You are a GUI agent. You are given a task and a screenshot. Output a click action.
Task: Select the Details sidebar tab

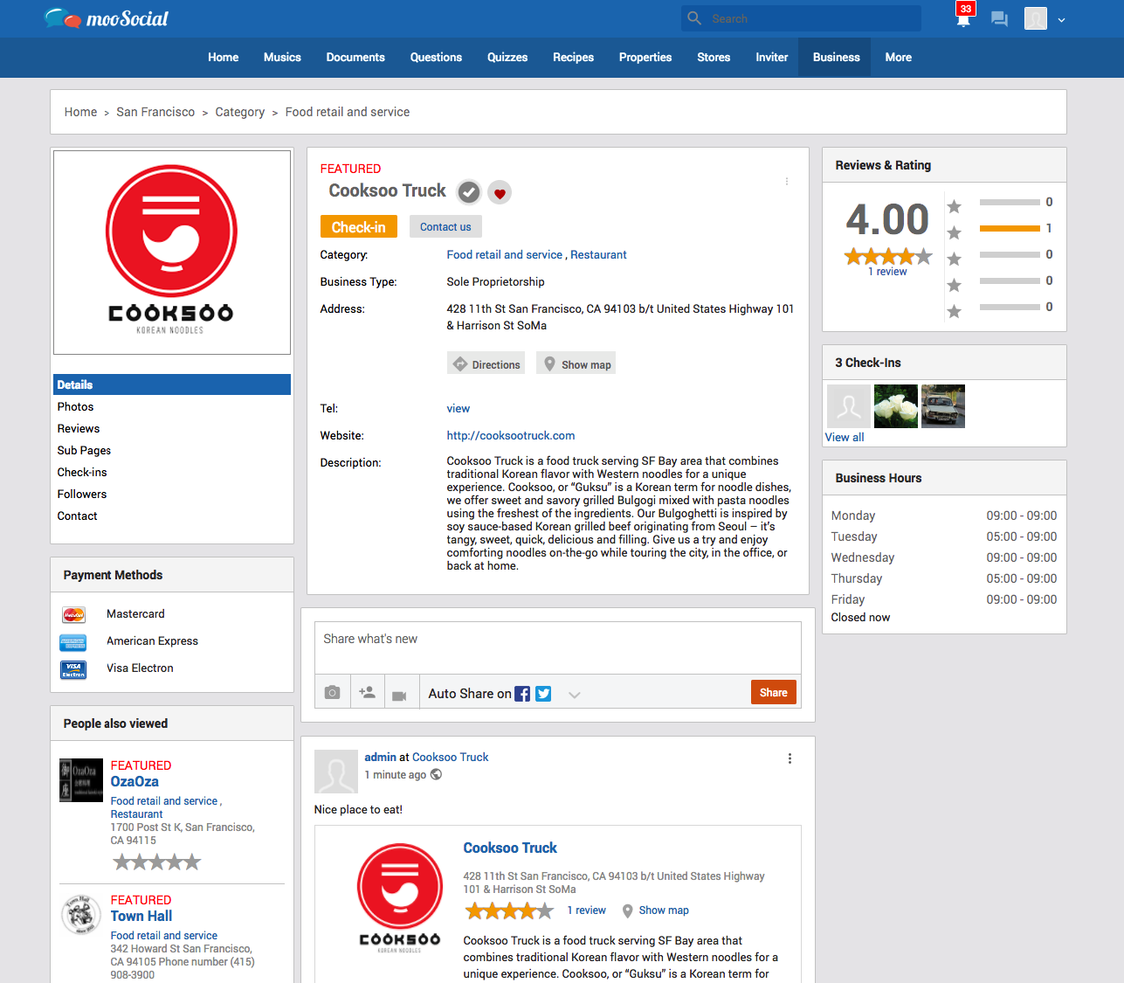(x=172, y=384)
